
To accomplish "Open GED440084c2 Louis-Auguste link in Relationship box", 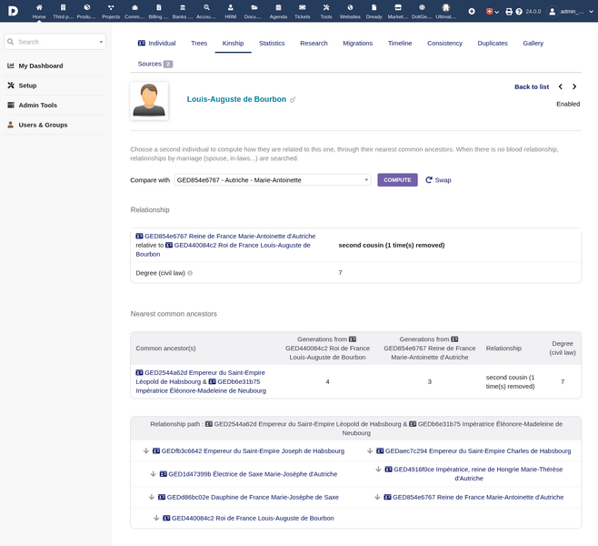I will 223,249.
